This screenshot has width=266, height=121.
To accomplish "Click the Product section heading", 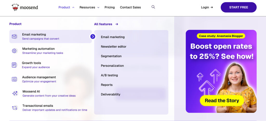I will click(15, 24).
